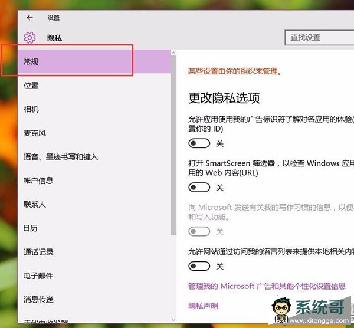The width and height of the screenshot is (354, 328).
Task: Toggle the advertising ID switch
Action: click(199, 143)
